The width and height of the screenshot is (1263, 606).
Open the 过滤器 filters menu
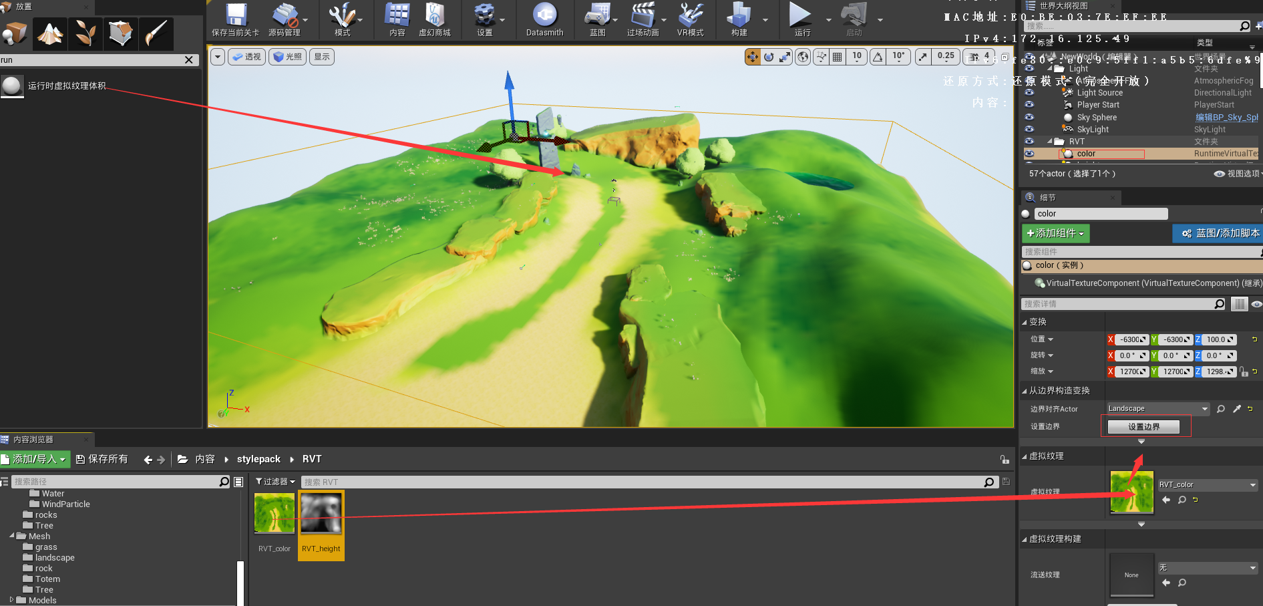(275, 481)
